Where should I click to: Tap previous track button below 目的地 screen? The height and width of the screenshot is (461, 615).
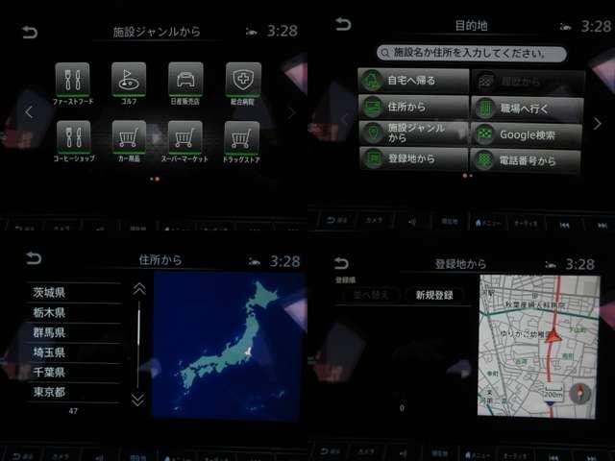pyautogui.click(x=564, y=225)
